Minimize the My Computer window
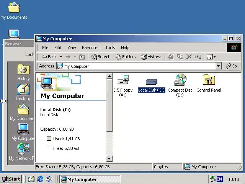245x184 pixels. (x=225, y=38)
